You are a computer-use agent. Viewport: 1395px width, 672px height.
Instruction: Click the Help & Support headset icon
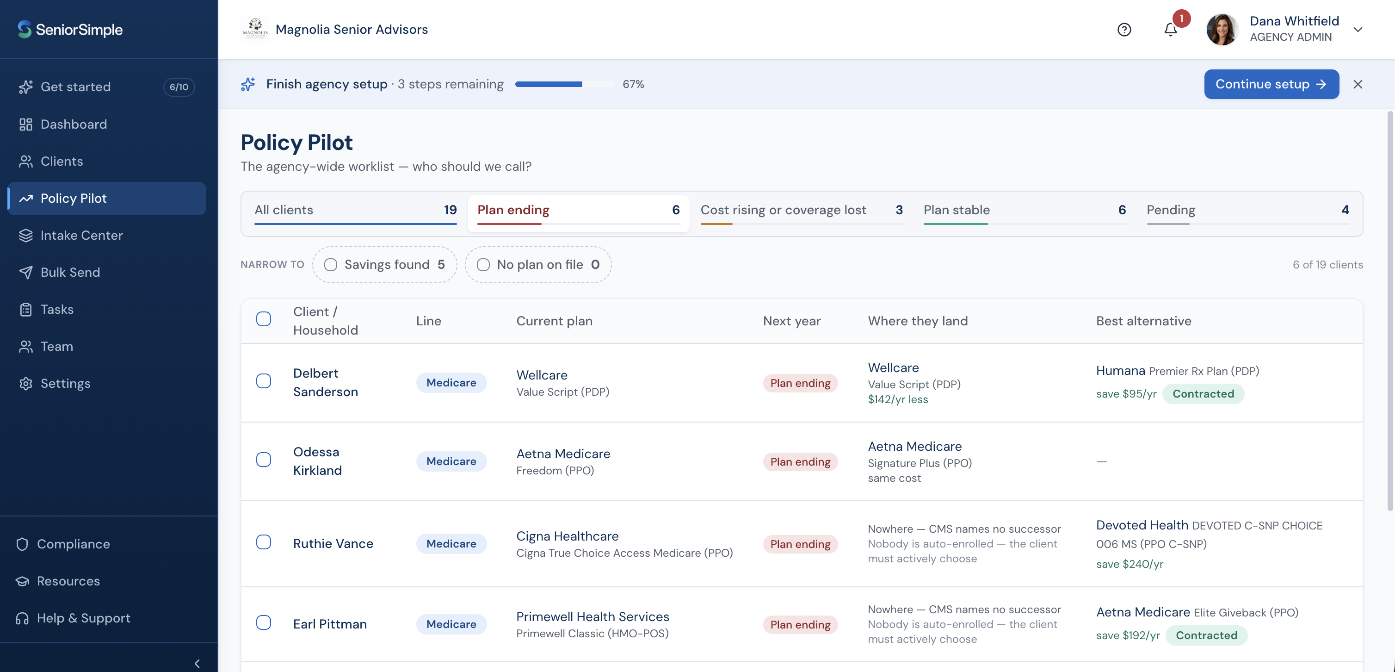pos(22,618)
